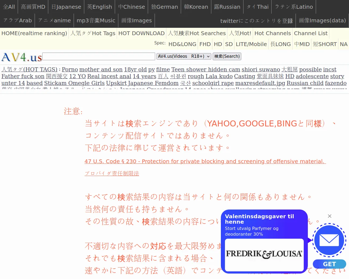Switch to the 高画質HD tab
Screen dimensions: 349x279
pos(33,7)
